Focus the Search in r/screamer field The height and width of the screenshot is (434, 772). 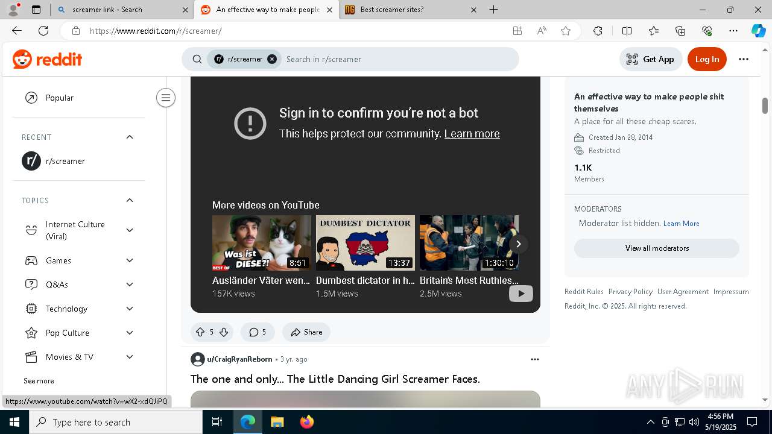(398, 59)
